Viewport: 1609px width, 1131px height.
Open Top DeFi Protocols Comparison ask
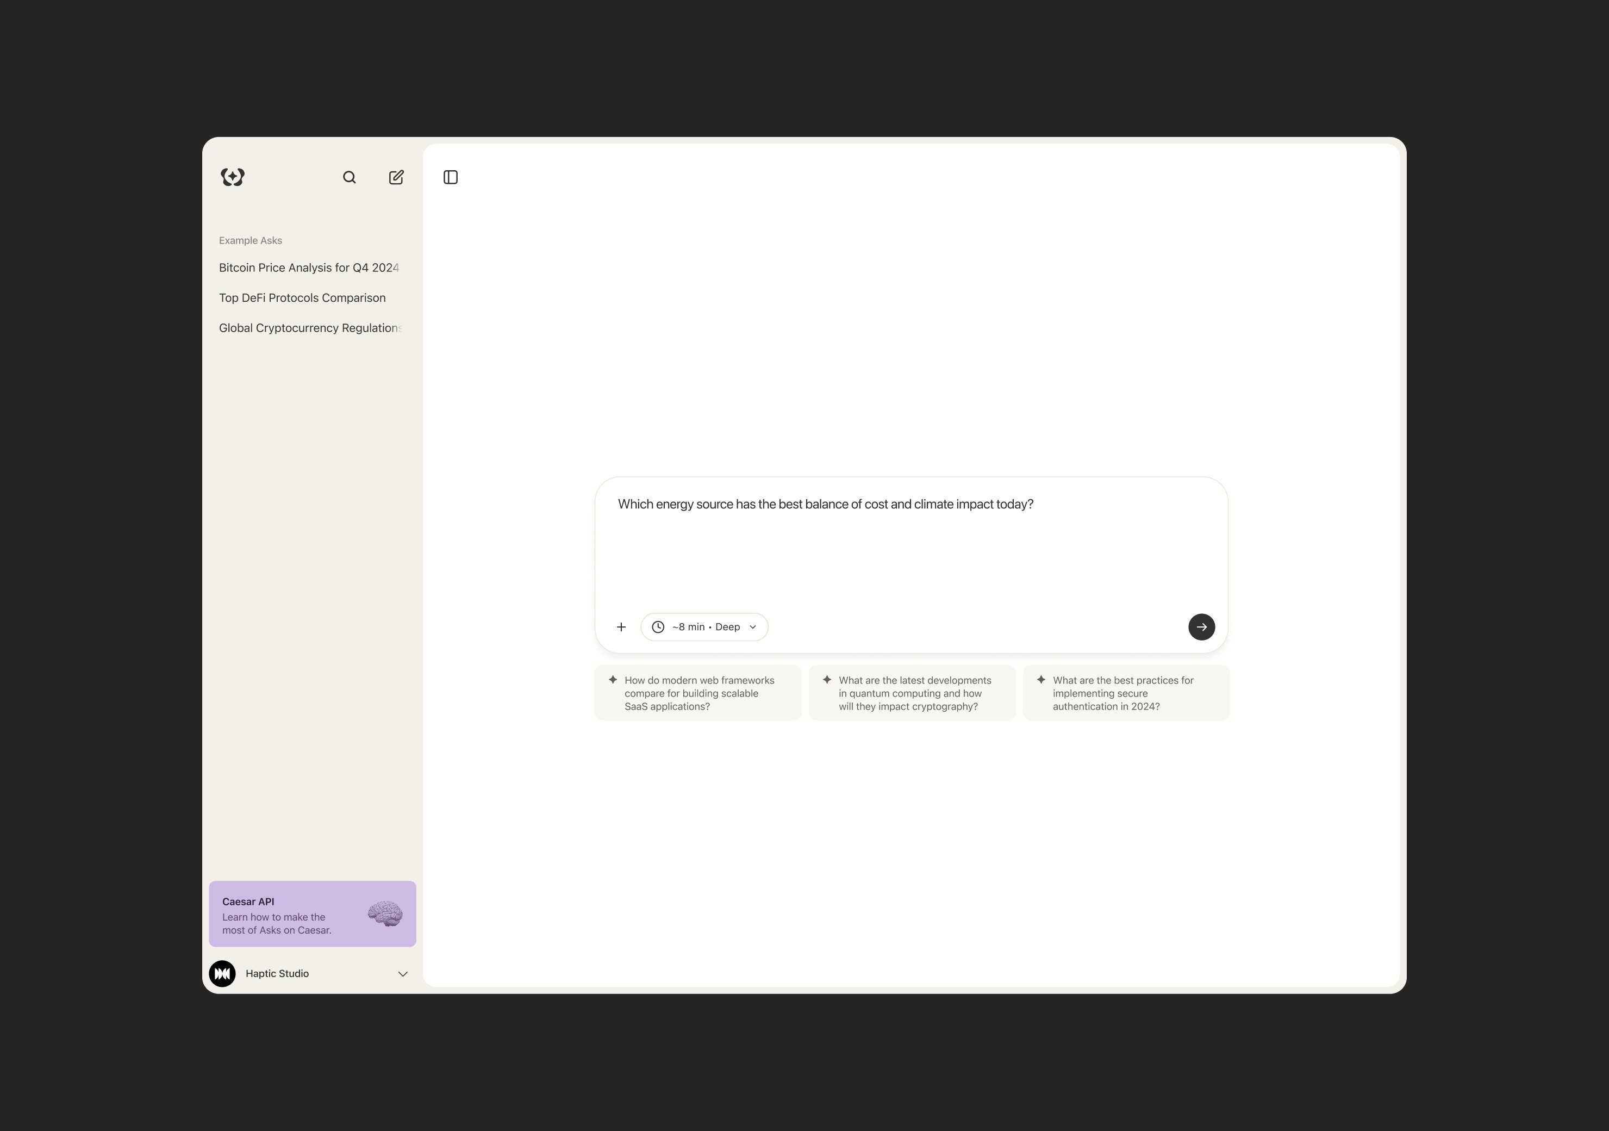click(x=302, y=298)
